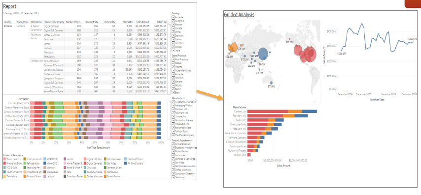Select Refrigerators legend color swatch
Image resolution: width=421 pixels, height=195 pixels.
[25, 164]
